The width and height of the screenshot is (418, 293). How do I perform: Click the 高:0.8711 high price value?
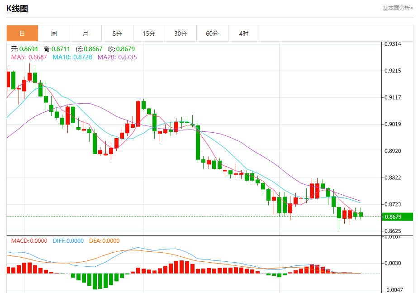57,49
